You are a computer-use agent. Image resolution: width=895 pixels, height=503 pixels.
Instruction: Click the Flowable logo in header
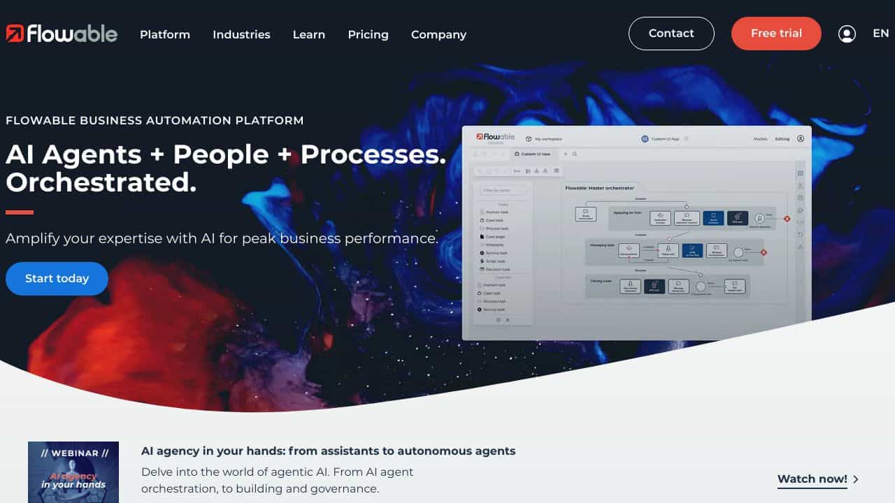click(x=62, y=34)
